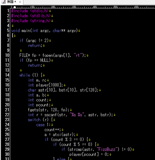Click the "rt" string literal
The image size is (155, 160).
78,55
